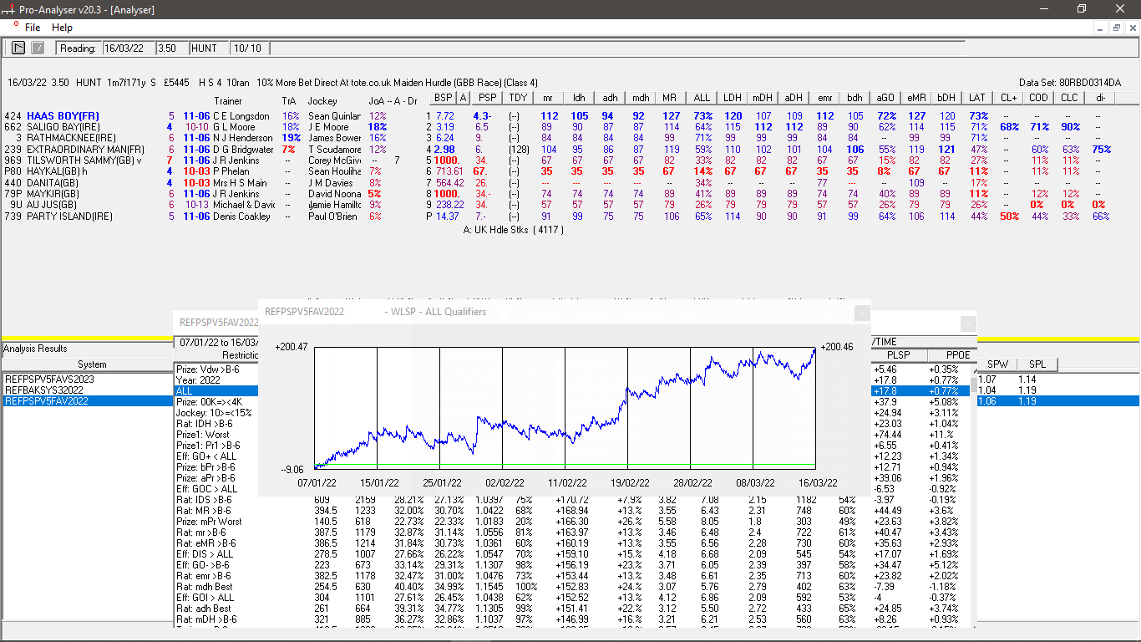1141x642 pixels.
Task: Open the Help menu
Action: (x=62, y=28)
